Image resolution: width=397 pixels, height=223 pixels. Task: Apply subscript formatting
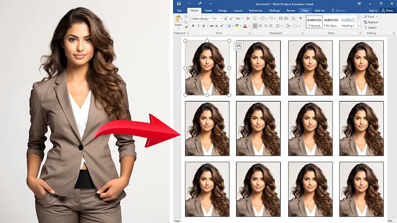[x=217, y=26]
